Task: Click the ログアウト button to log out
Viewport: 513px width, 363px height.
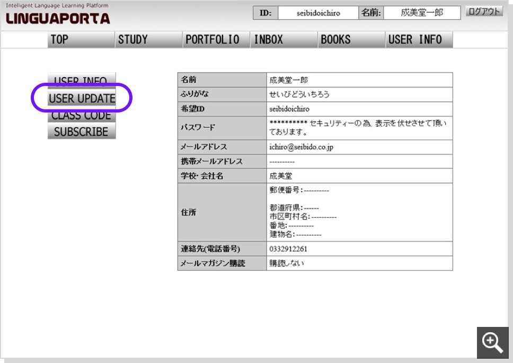Action: tap(483, 10)
